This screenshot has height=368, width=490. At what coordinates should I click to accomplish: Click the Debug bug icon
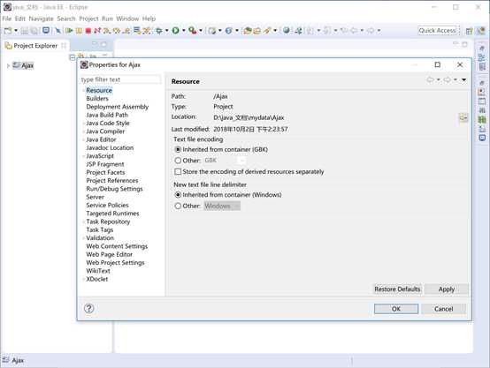[x=159, y=31]
